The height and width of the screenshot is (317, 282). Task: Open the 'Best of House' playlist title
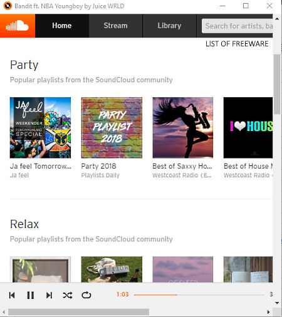tap(248, 166)
